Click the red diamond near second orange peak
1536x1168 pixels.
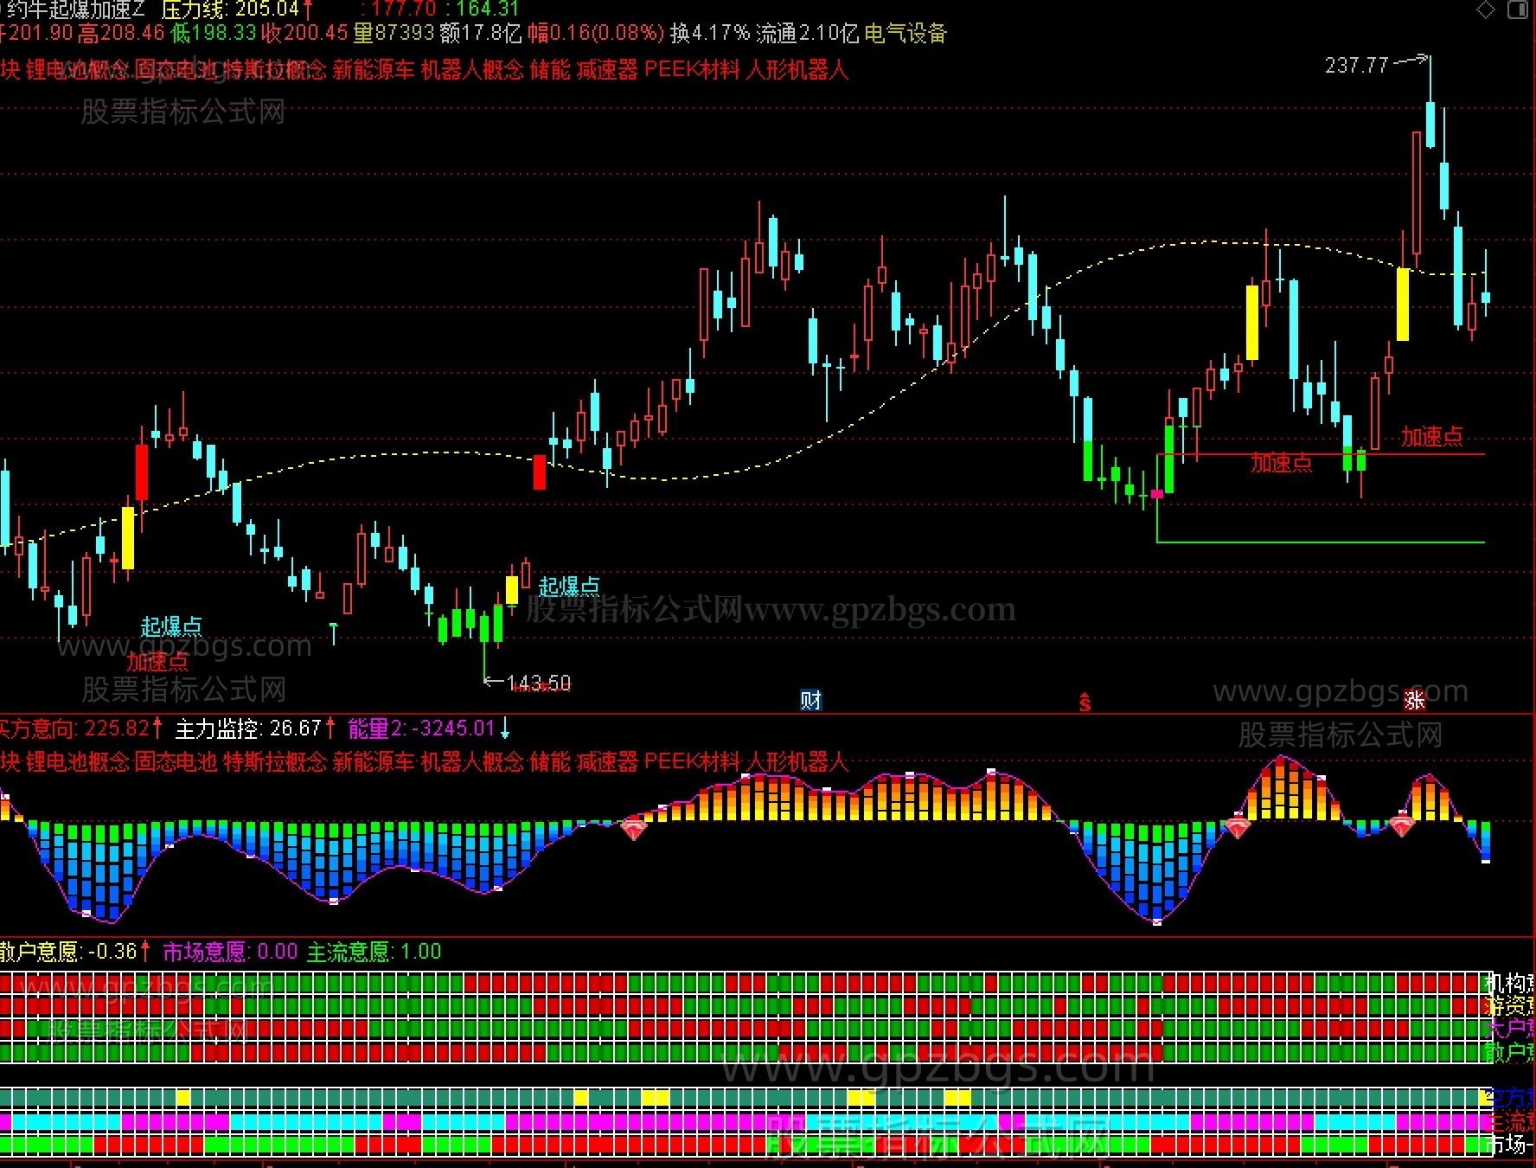click(x=1238, y=827)
